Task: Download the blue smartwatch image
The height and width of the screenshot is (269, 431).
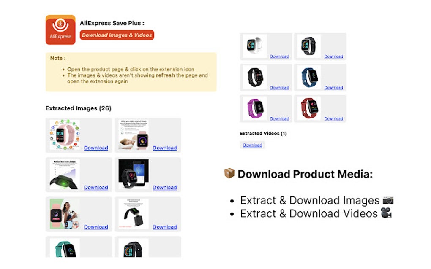Action: click(334, 87)
